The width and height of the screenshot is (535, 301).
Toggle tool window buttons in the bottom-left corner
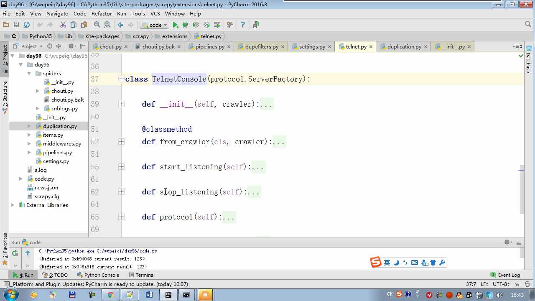click(x=6, y=284)
